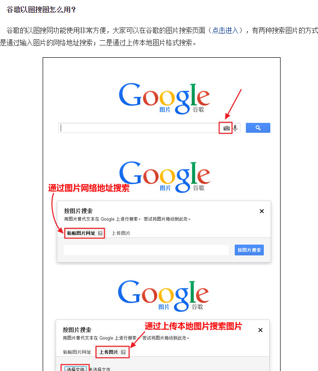
Task: Click help icon beside 粘贴图片网址
Action: click(x=100, y=233)
